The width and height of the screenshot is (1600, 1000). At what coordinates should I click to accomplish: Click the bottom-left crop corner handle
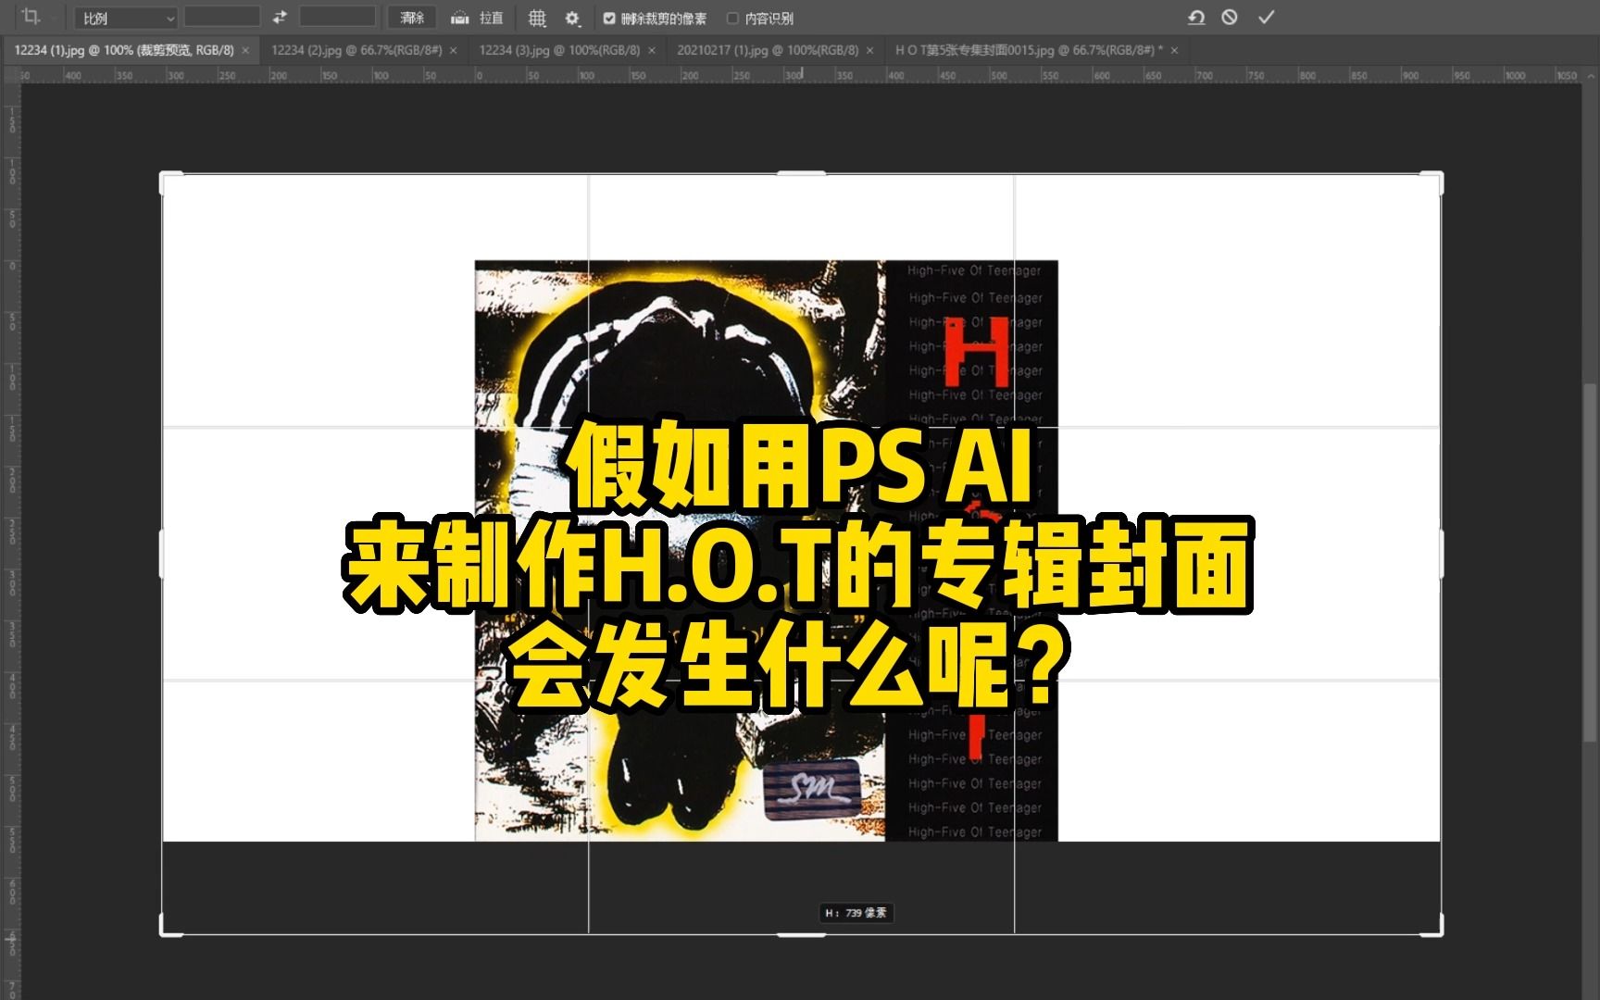(x=165, y=931)
